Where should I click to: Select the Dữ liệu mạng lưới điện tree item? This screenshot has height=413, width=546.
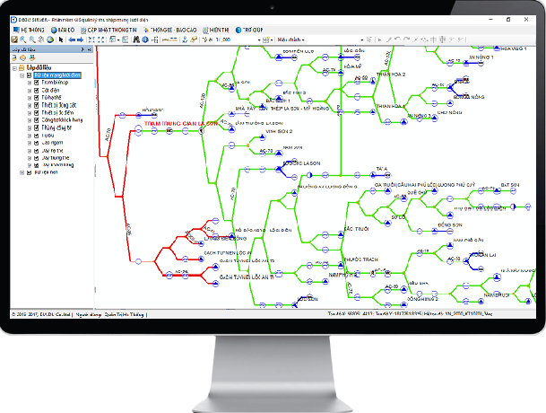[60, 75]
